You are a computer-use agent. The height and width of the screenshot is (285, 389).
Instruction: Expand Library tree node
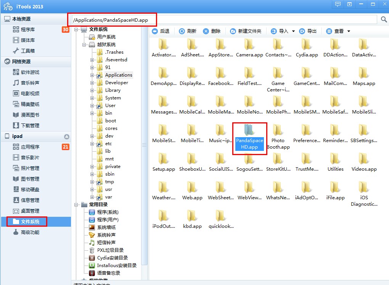tap(92, 90)
